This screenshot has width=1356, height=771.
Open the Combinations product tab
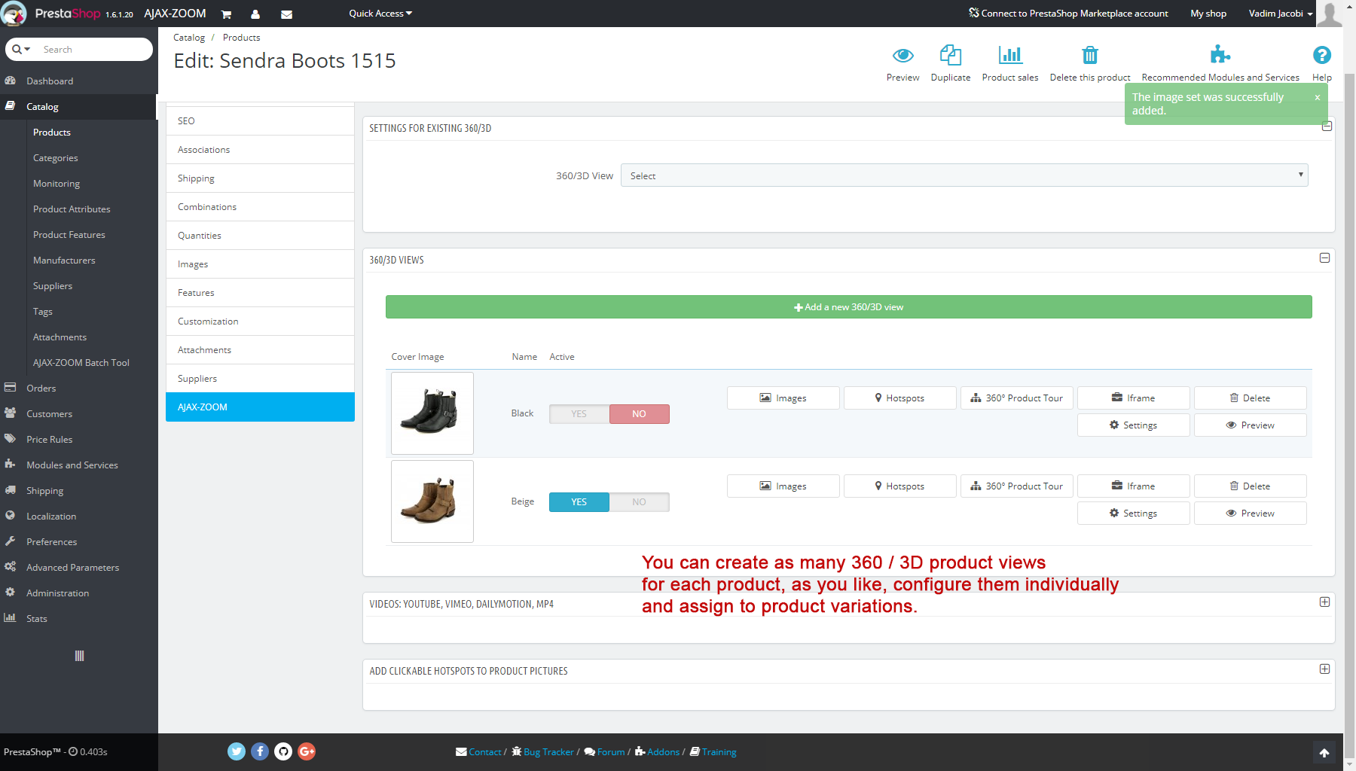tap(260, 207)
